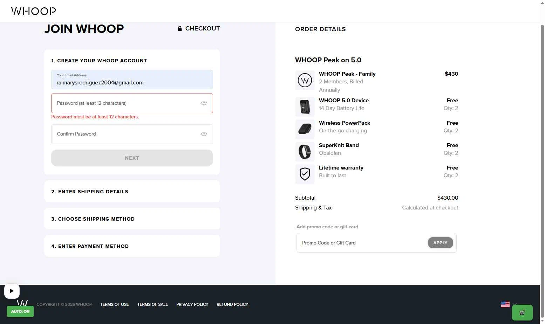Click 'WHOOP Peak on 5.0' heading

click(x=328, y=60)
